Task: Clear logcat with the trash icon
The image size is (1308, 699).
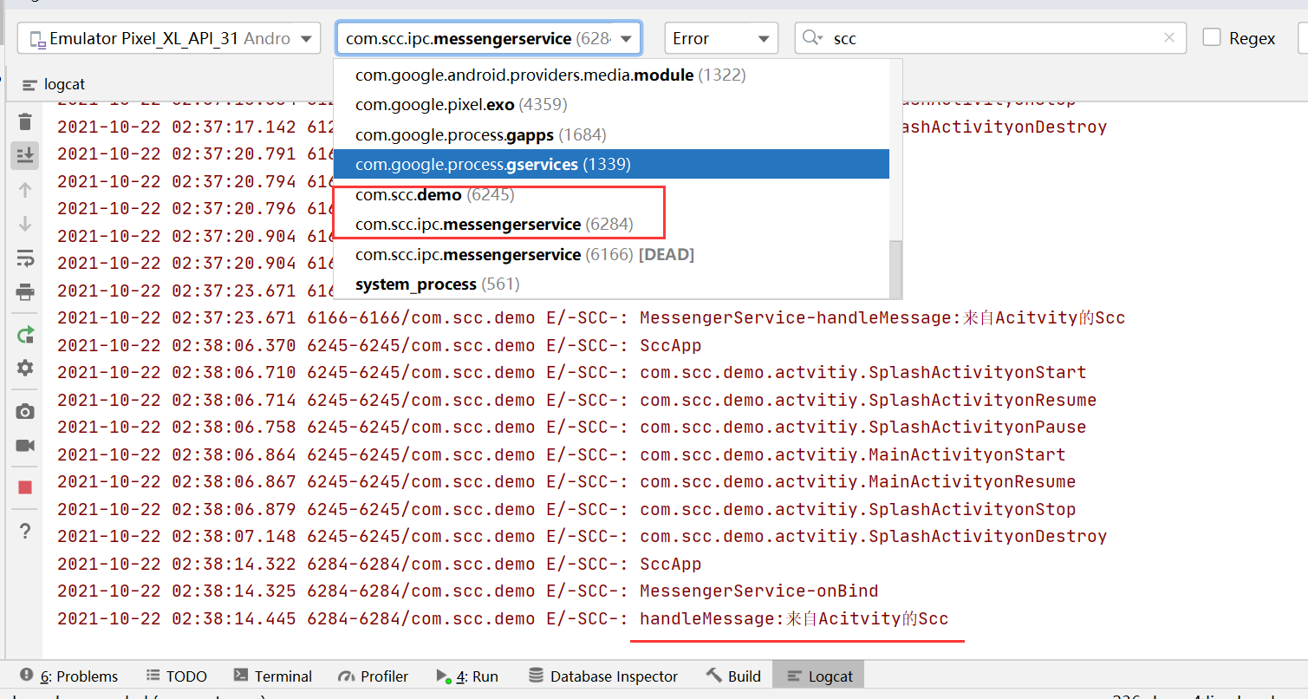Action: (x=25, y=122)
